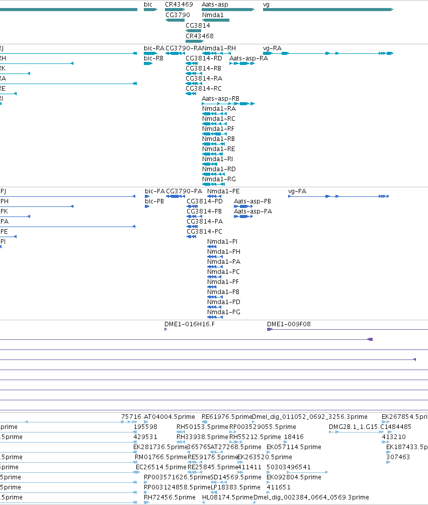This screenshot has height=505, width=428.
Task: Click the Nmda1-PG protein label
Action: (x=224, y=312)
